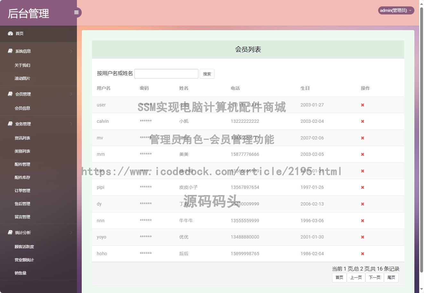Click the 生日 column header

point(305,88)
